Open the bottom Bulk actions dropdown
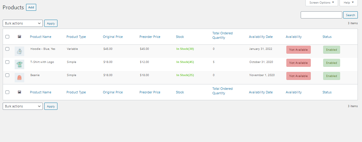The image size is (362, 142). 23,106
